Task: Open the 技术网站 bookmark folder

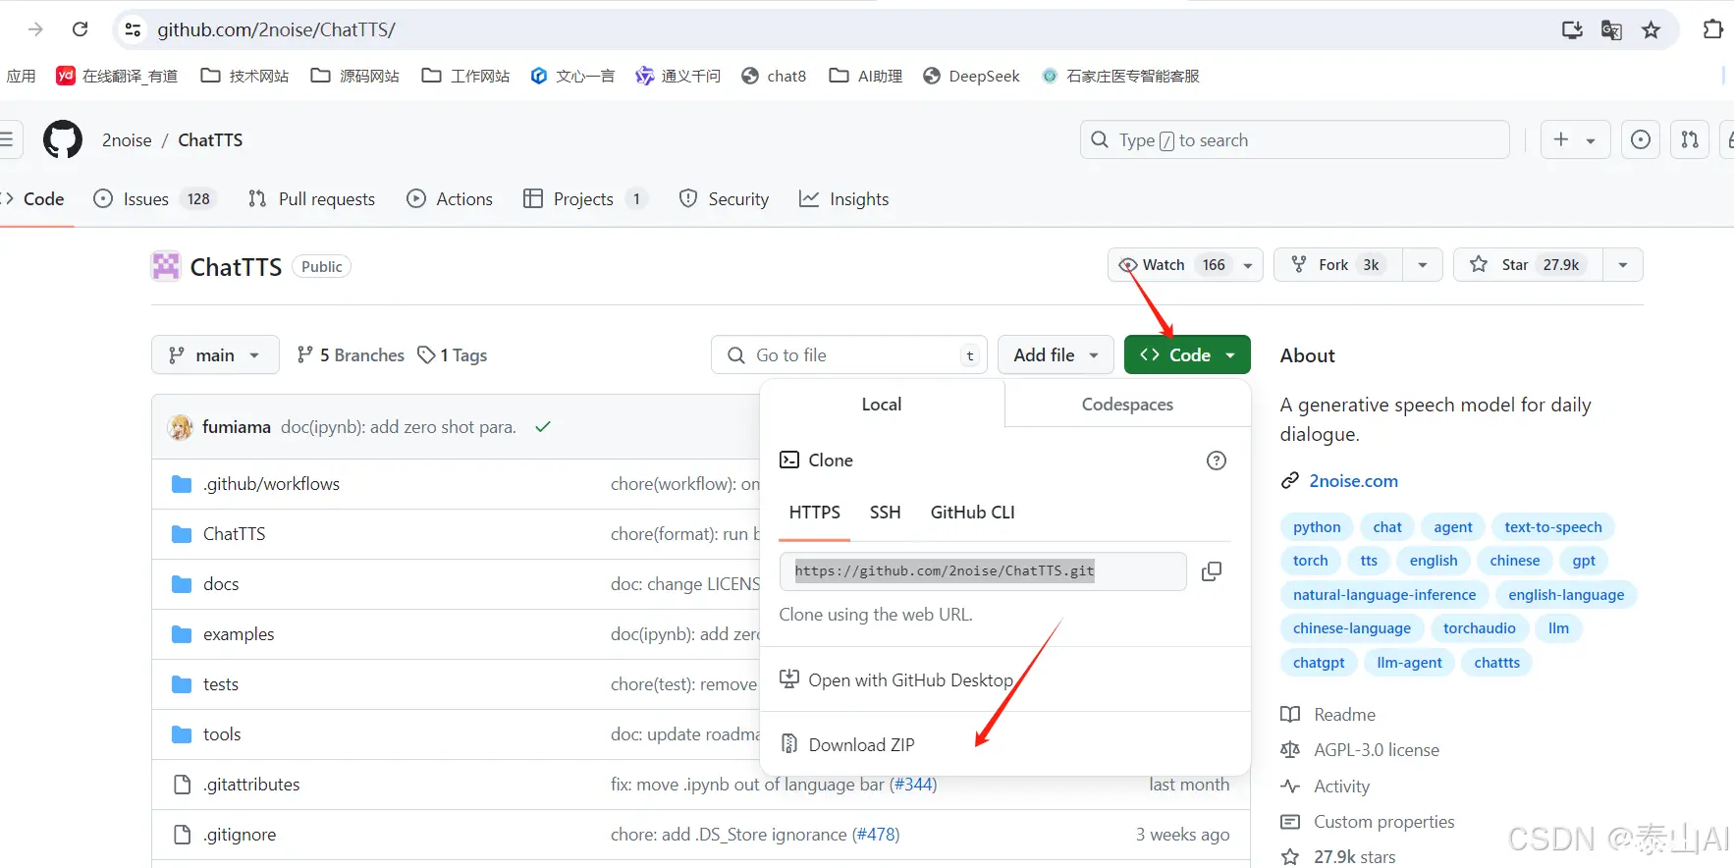Action: click(x=244, y=76)
